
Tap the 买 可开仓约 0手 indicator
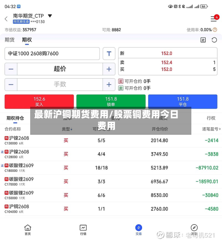[x=134, y=81]
